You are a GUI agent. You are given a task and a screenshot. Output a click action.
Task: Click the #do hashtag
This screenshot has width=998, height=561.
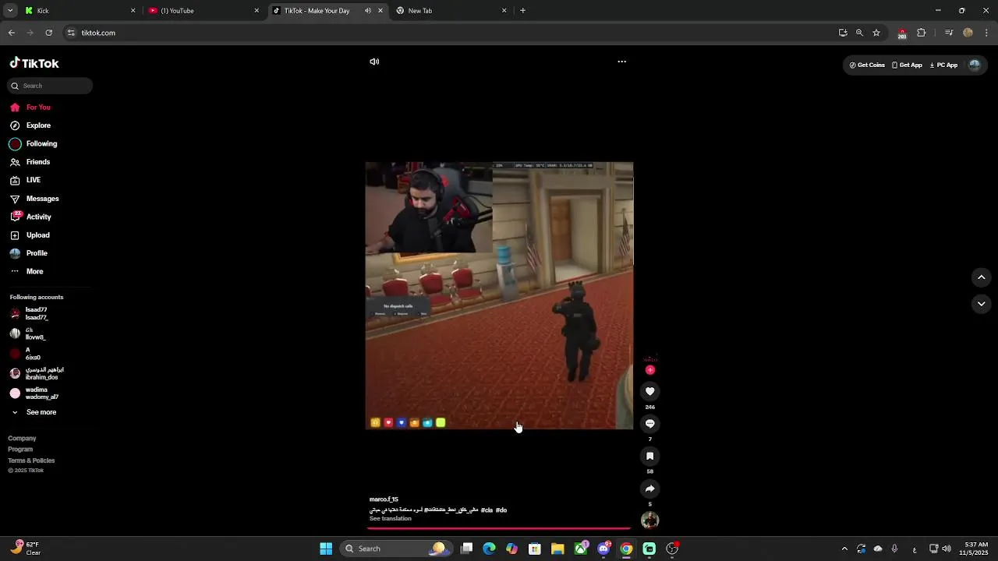point(501,510)
